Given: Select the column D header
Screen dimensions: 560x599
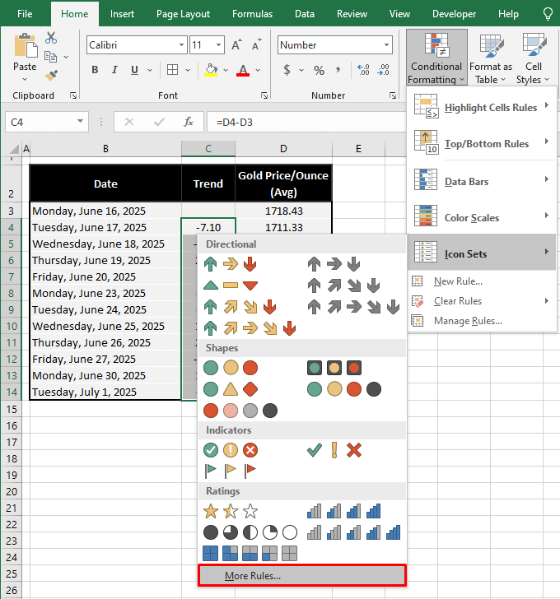Looking at the screenshot, I should click(x=283, y=149).
